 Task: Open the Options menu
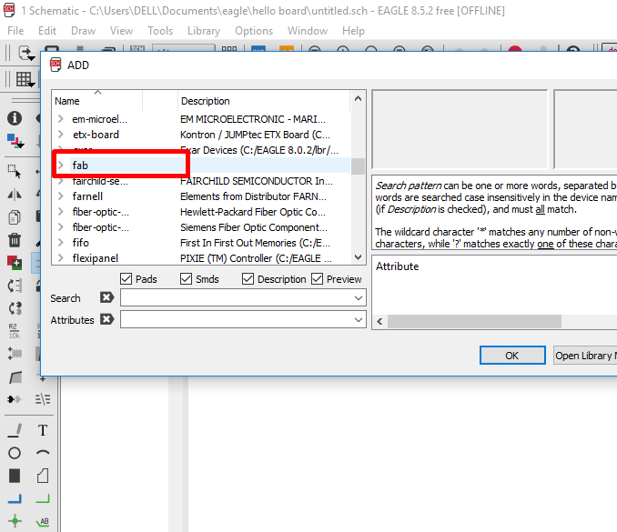(254, 31)
